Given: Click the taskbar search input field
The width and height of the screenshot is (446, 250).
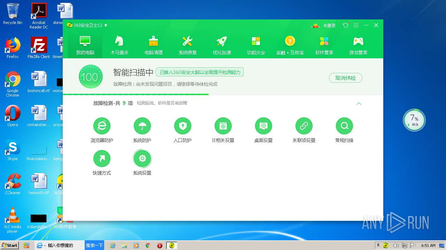Looking at the screenshot, I should [65, 245].
